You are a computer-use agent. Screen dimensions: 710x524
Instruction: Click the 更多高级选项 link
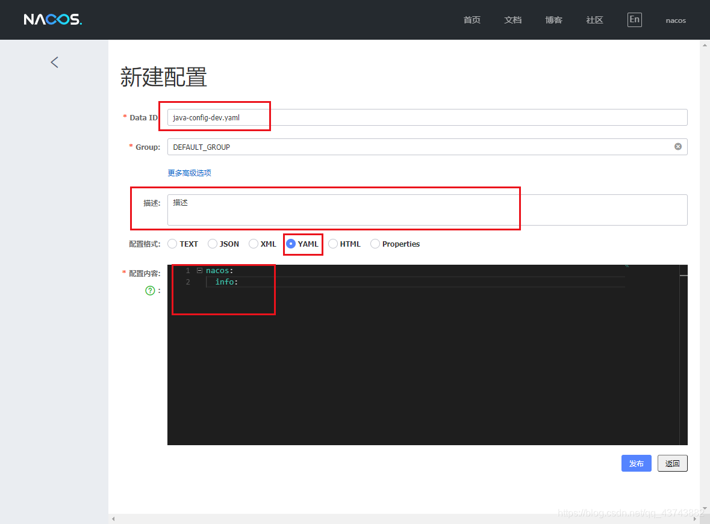[189, 173]
